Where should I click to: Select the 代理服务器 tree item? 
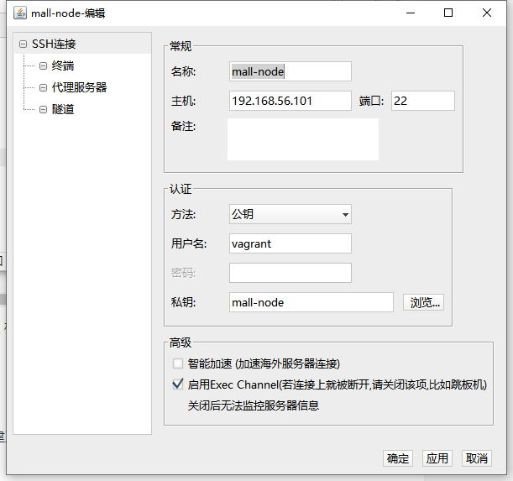coord(79,87)
